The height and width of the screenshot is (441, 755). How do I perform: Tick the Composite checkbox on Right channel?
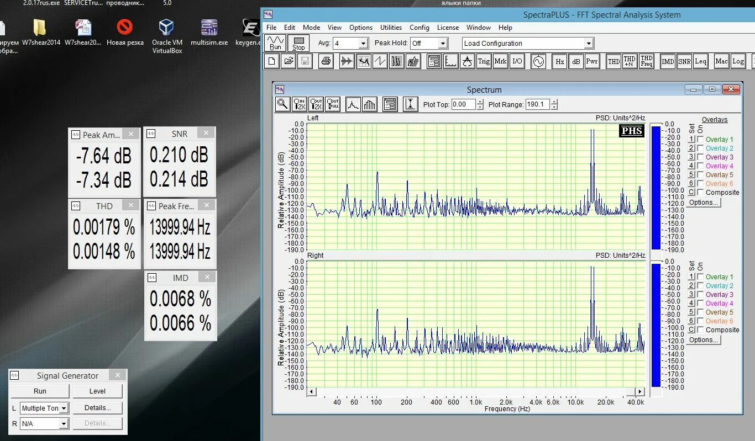click(x=700, y=330)
